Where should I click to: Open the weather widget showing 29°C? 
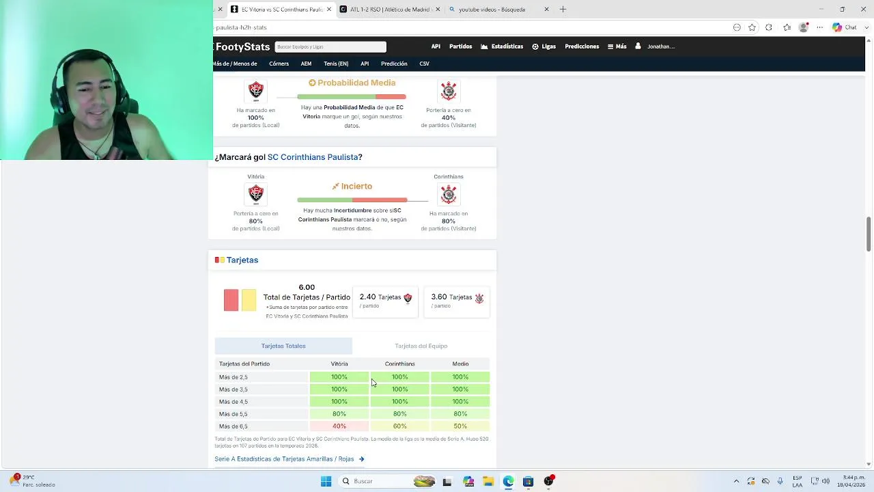click(32, 480)
